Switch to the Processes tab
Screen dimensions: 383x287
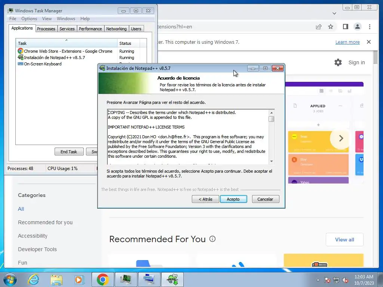click(46, 29)
